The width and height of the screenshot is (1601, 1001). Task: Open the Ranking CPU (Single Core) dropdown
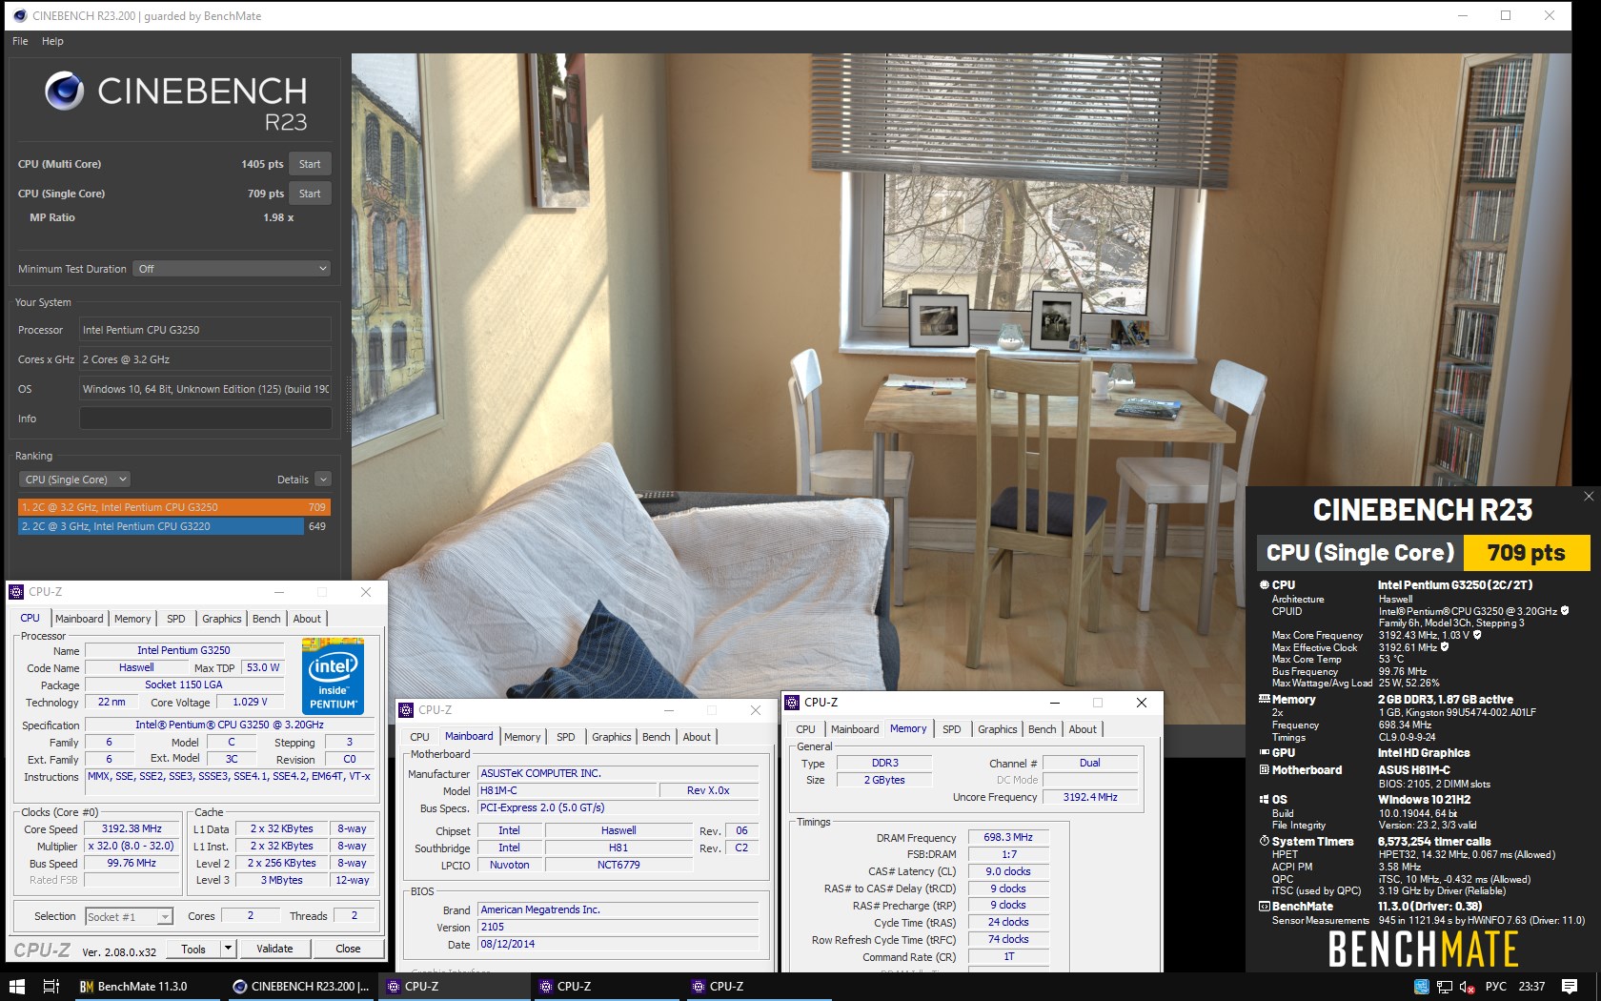74,480
